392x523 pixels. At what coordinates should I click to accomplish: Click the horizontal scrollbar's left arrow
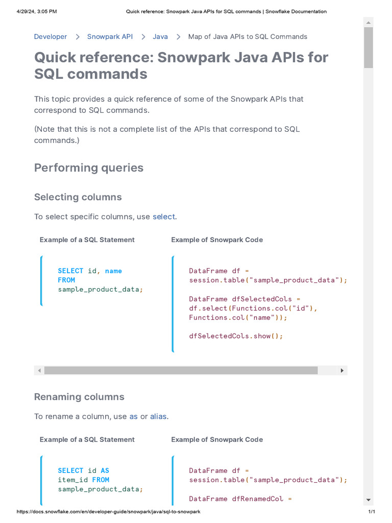[x=39, y=370]
